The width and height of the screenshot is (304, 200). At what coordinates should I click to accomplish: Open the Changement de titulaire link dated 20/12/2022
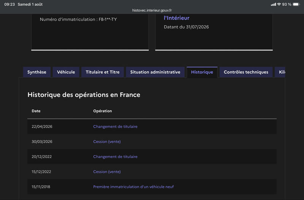(116, 157)
